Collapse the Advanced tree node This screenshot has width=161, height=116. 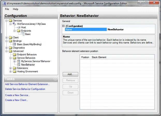(x=6, y=51)
